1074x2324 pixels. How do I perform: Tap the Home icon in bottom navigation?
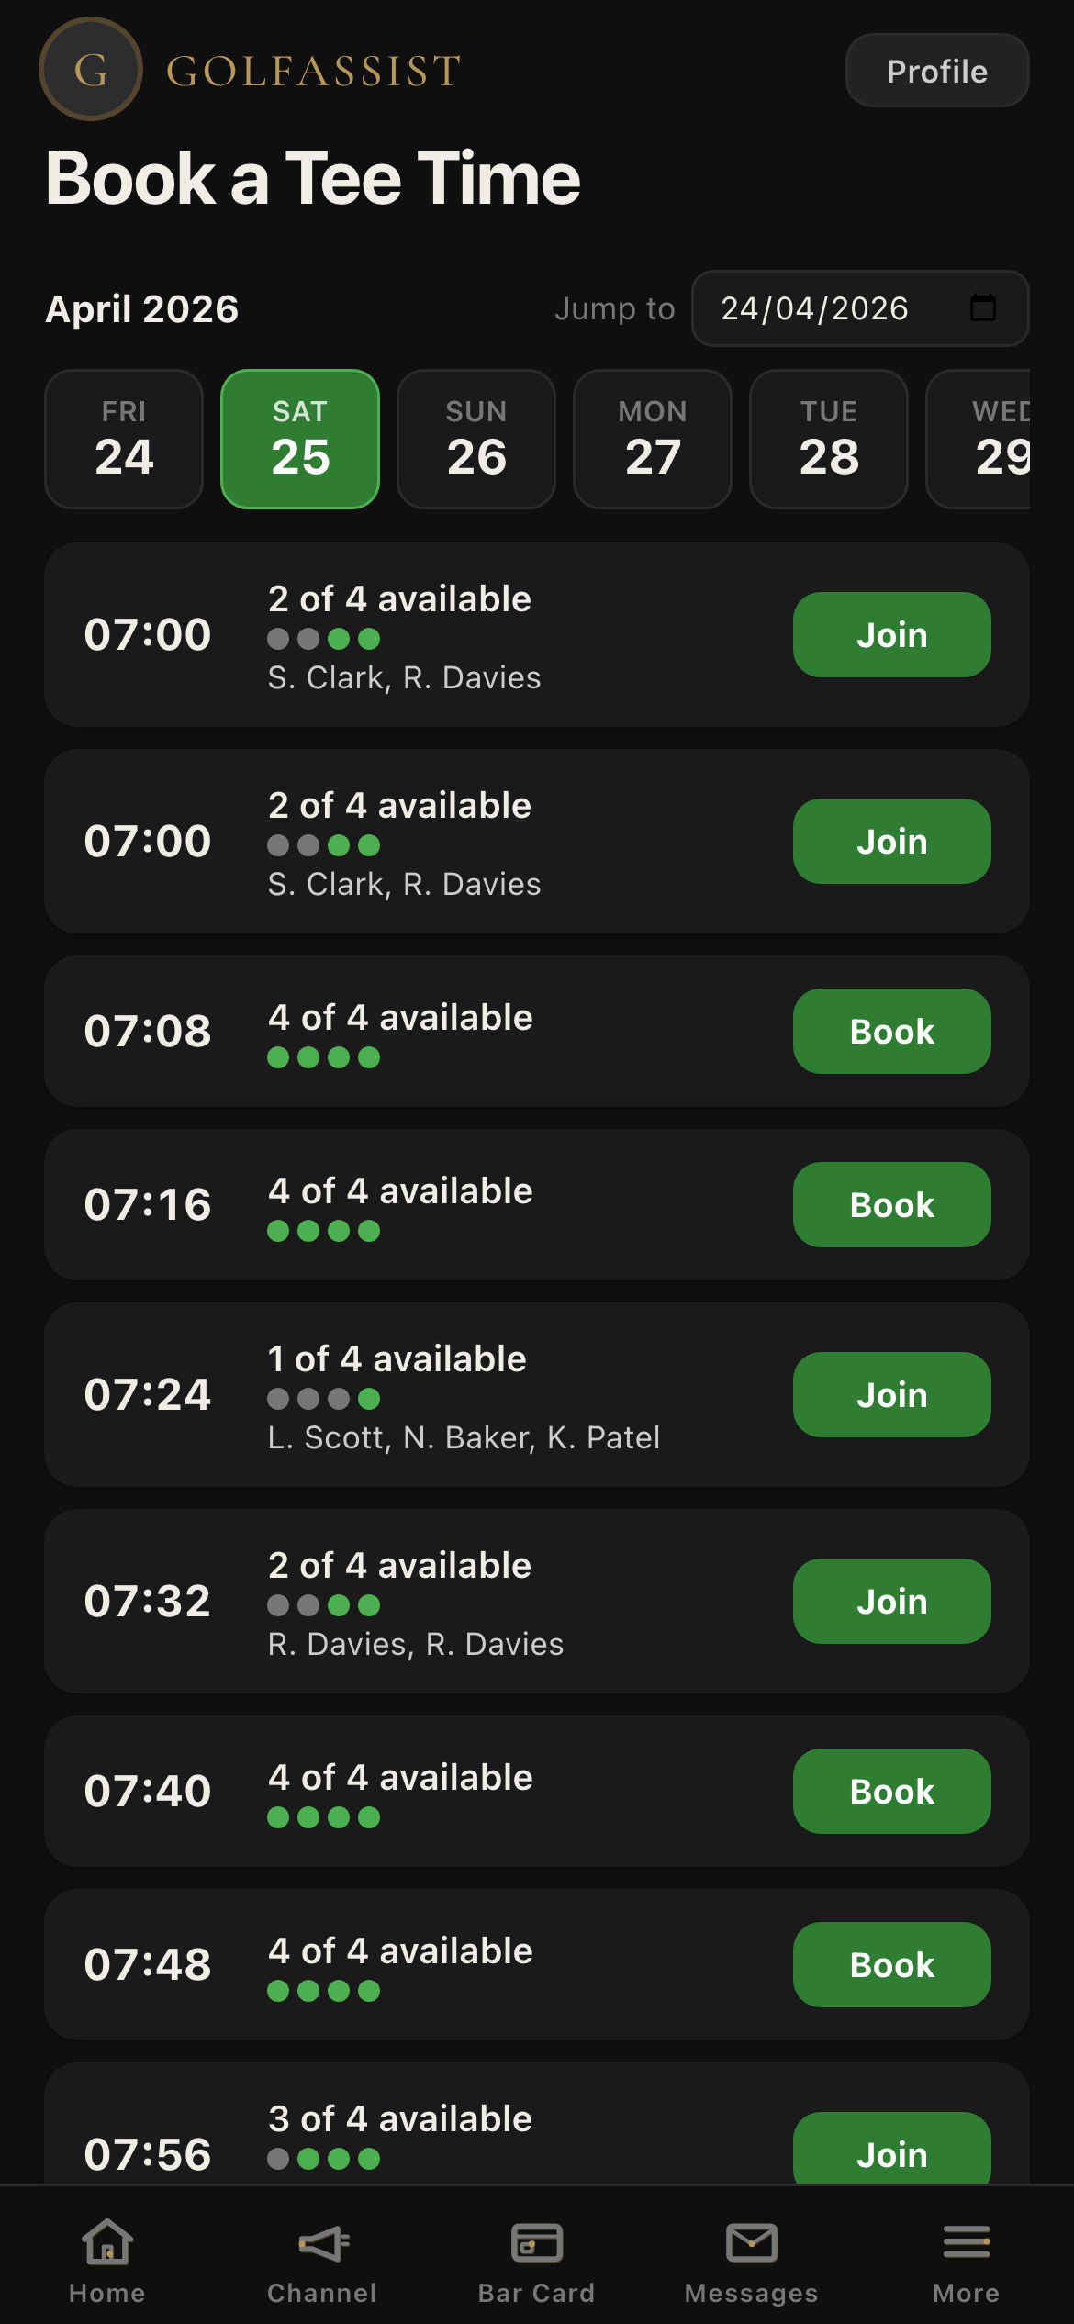point(107,2243)
